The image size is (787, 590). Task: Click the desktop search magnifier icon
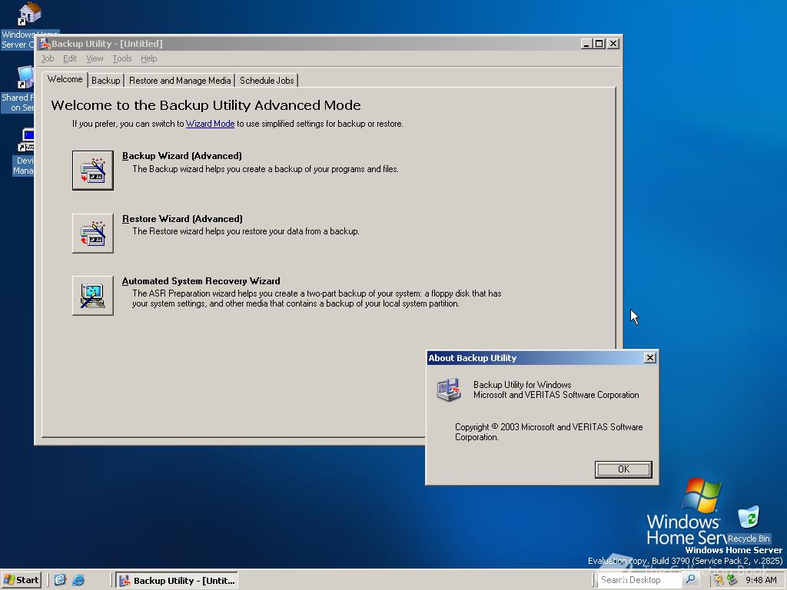[x=691, y=579]
